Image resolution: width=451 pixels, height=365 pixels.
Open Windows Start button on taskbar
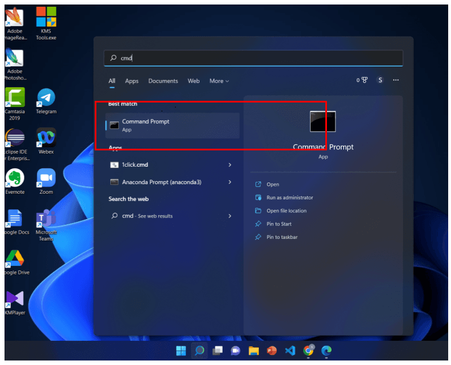coord(181,351)
